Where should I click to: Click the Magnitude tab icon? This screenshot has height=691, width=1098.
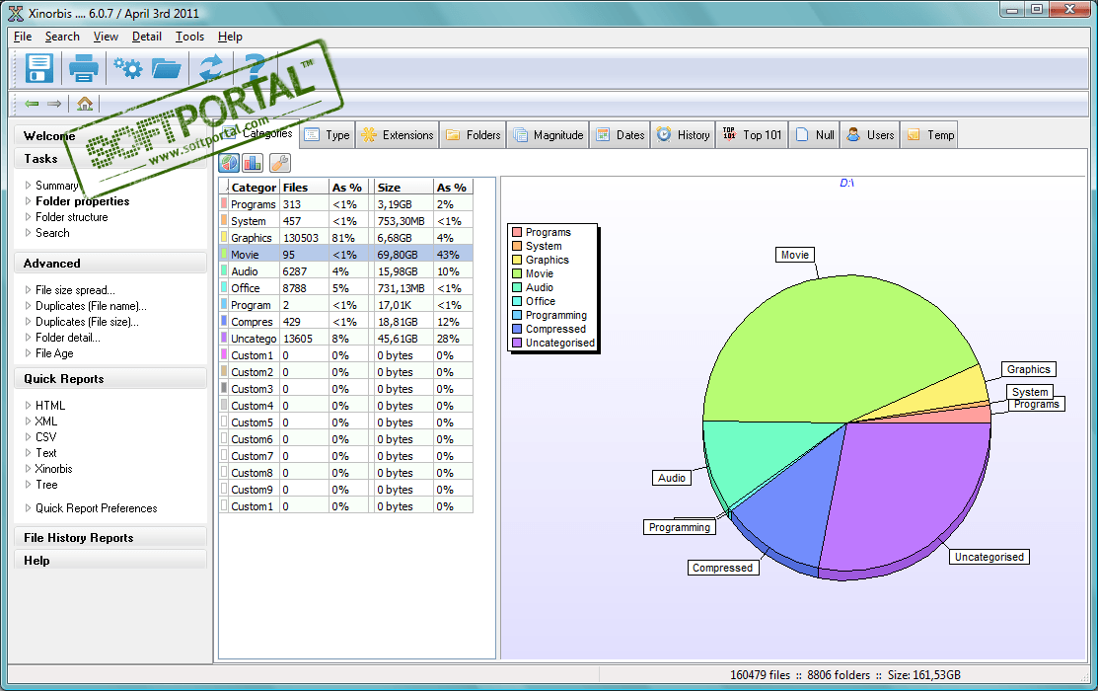(520, 134)
